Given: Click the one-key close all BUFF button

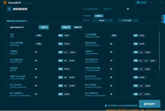Looking at the screenshot, I should (44, 27).
